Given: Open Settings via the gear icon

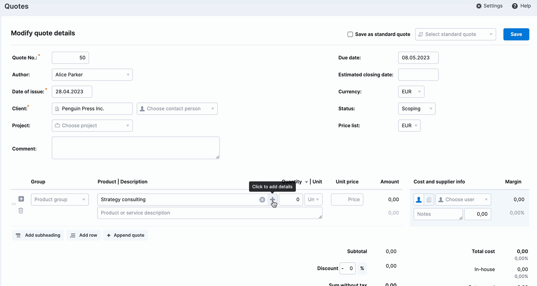Looking at the screenshot, I should point(479,6).
